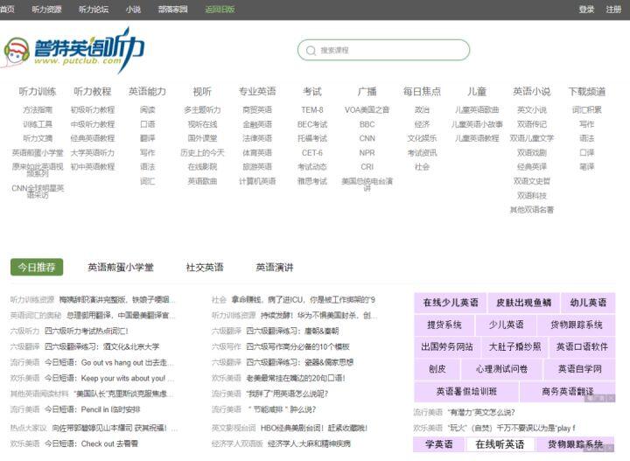
Task: Open article Pencil in 临时安排
Action: [92, 409]
